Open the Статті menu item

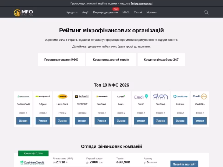coord(138,13)
